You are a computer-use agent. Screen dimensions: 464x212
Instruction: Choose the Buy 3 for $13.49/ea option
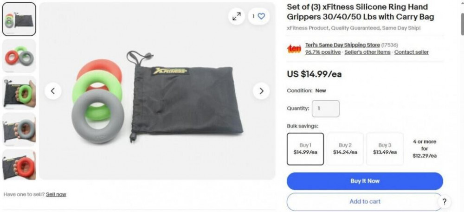(x=385, y=149)
